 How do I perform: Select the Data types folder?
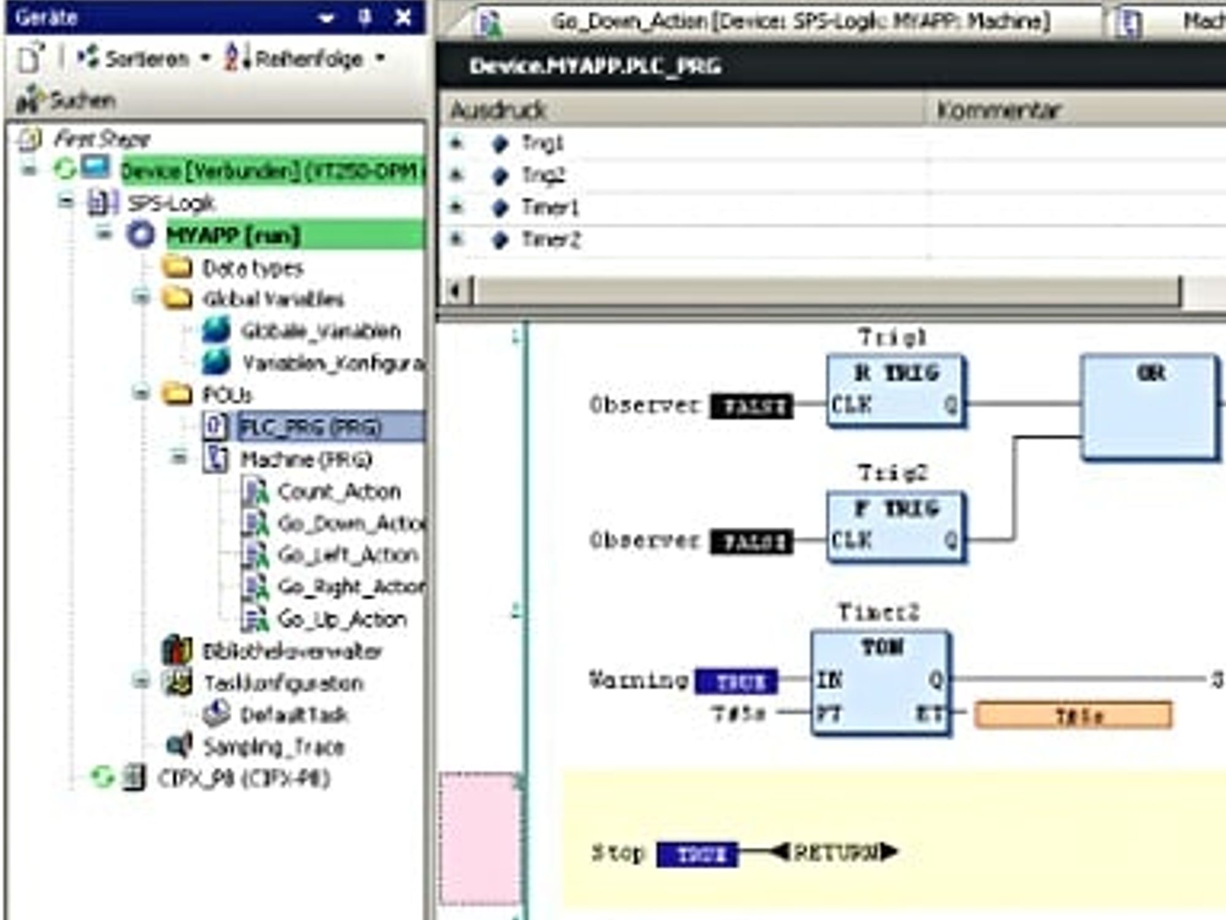(253, 269)
